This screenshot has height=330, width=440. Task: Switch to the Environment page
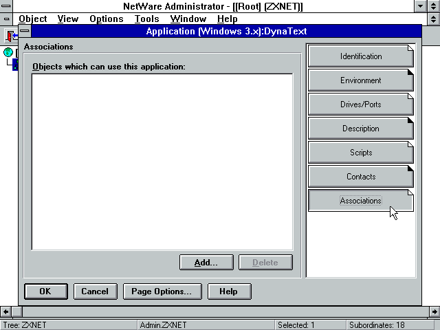pyautogui.click(x=360, y=80)
